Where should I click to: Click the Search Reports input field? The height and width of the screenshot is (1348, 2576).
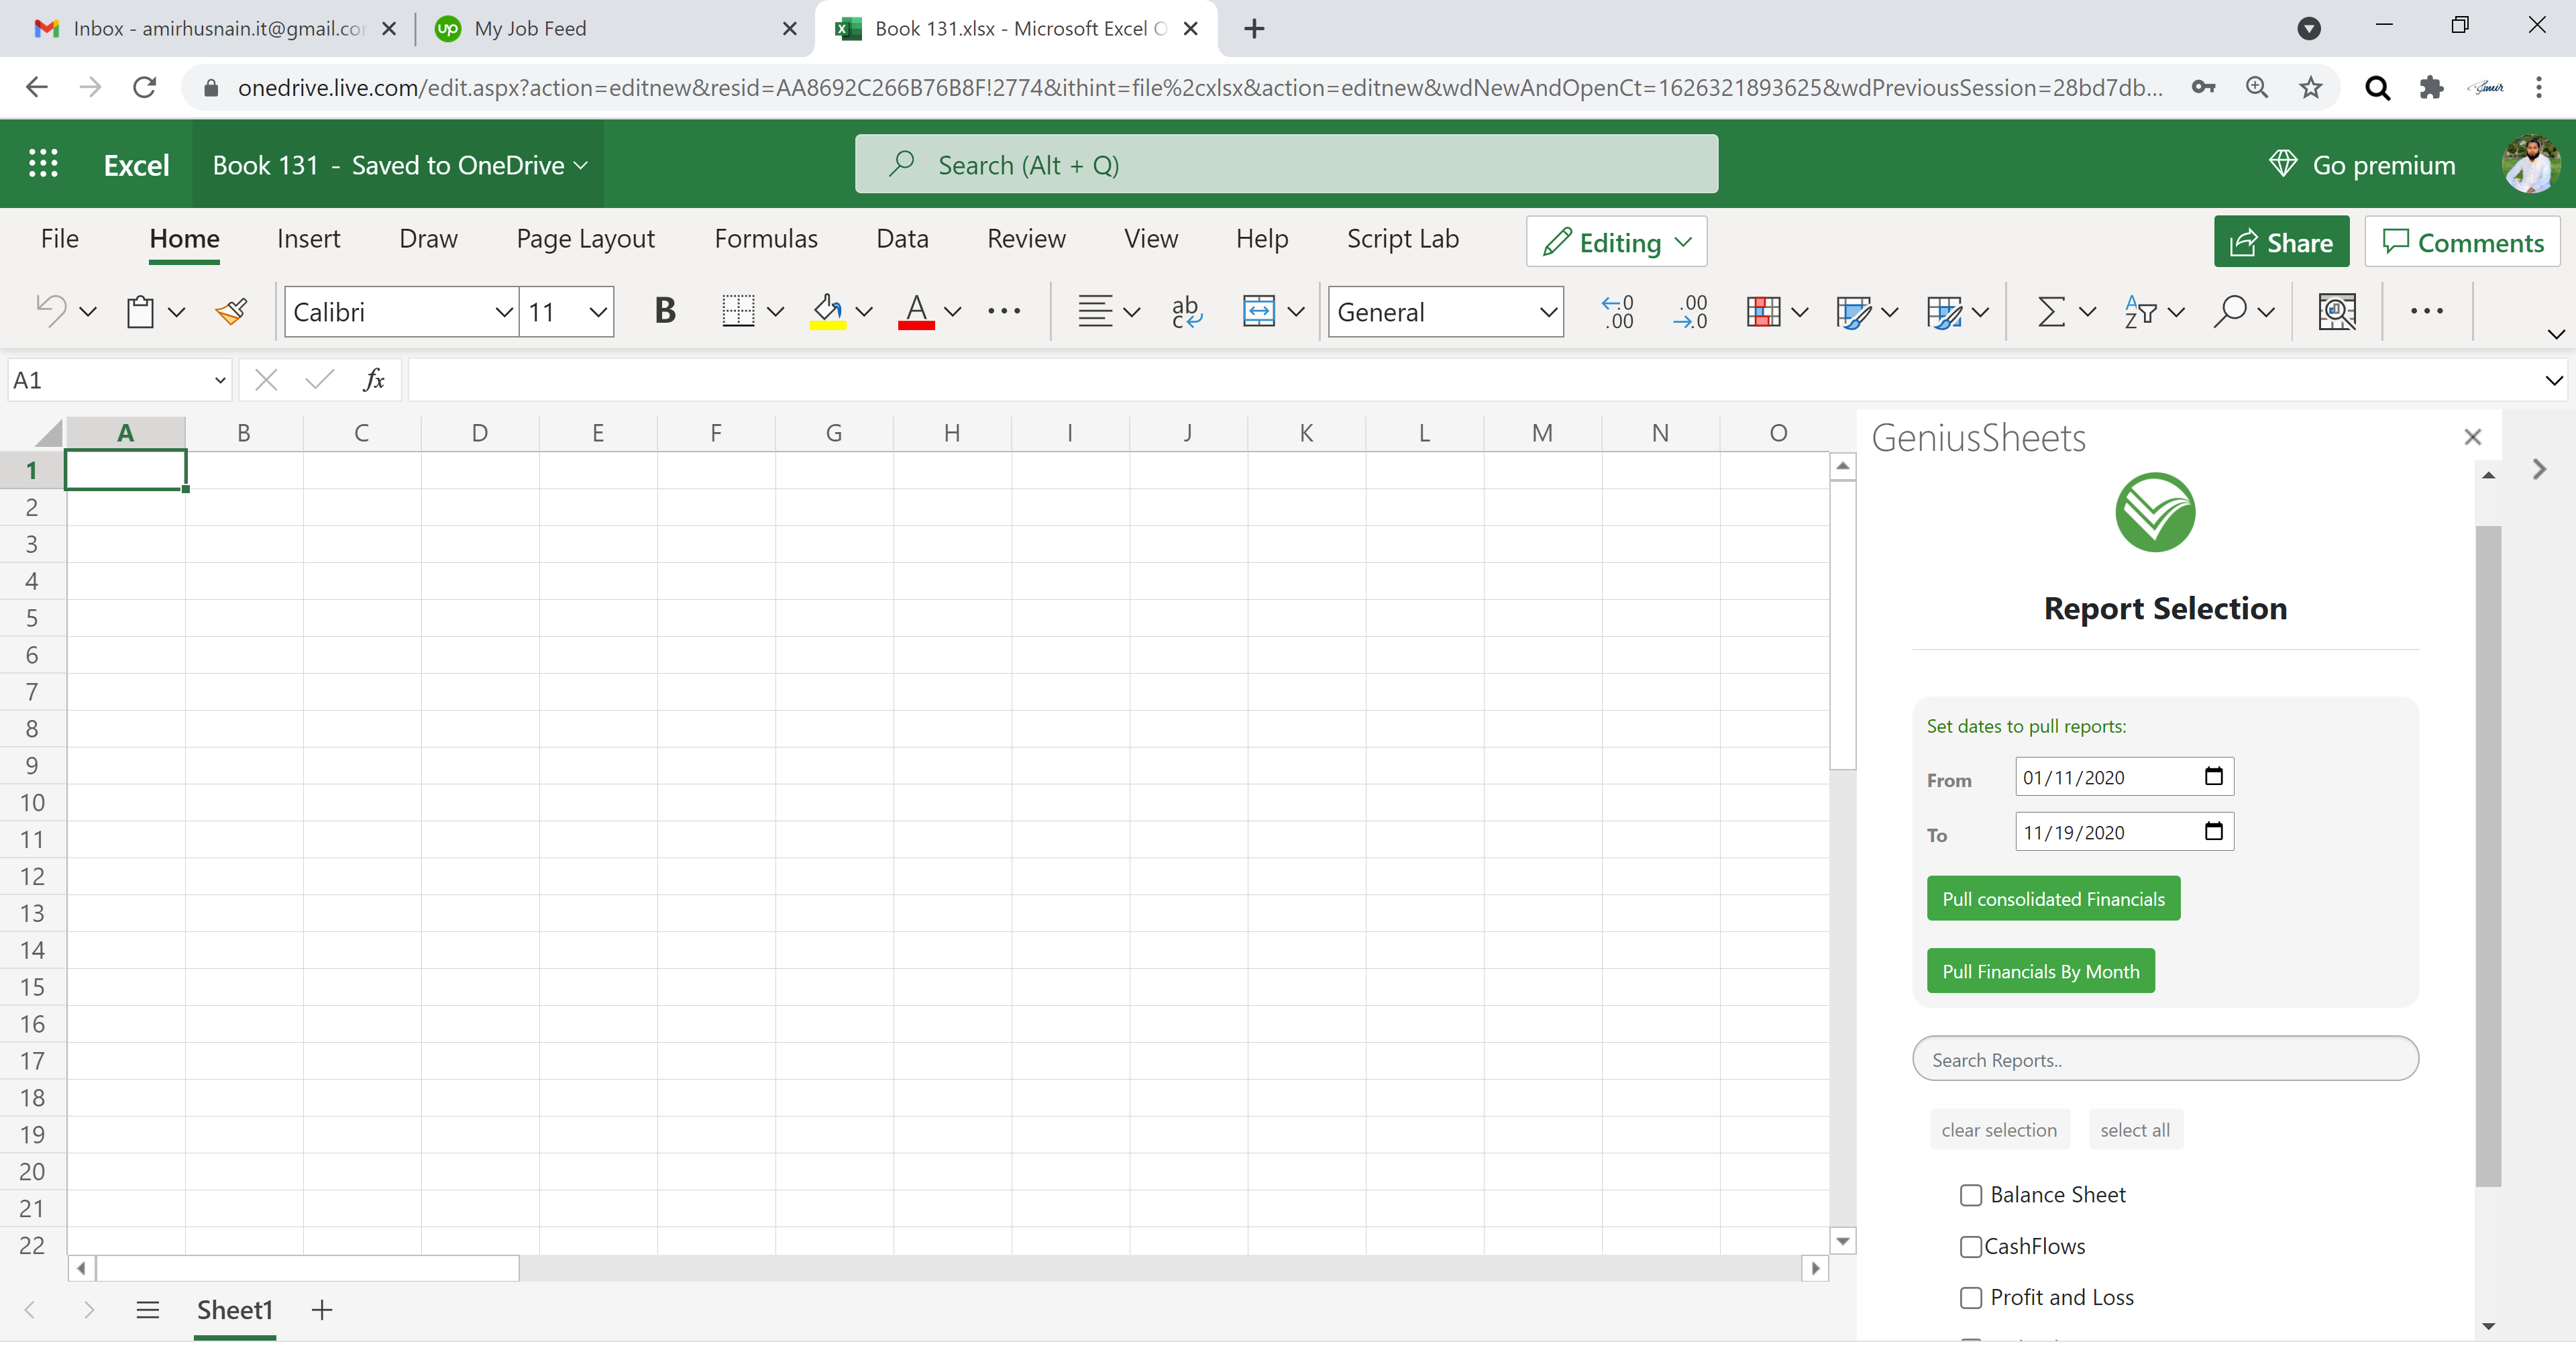click(2165, 1058)
